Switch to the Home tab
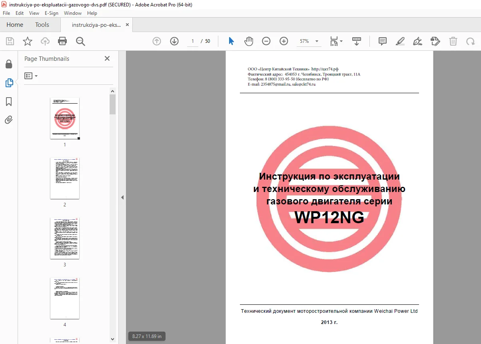The height and width of the screenshot is (344, 481). pyautogui.click(x=15, y=25)
